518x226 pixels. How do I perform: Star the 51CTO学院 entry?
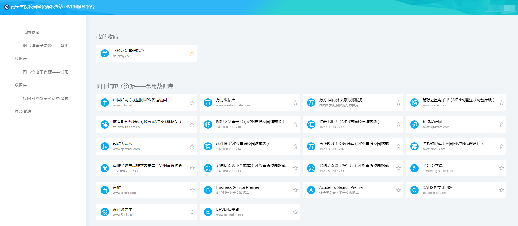coord(502,168)
